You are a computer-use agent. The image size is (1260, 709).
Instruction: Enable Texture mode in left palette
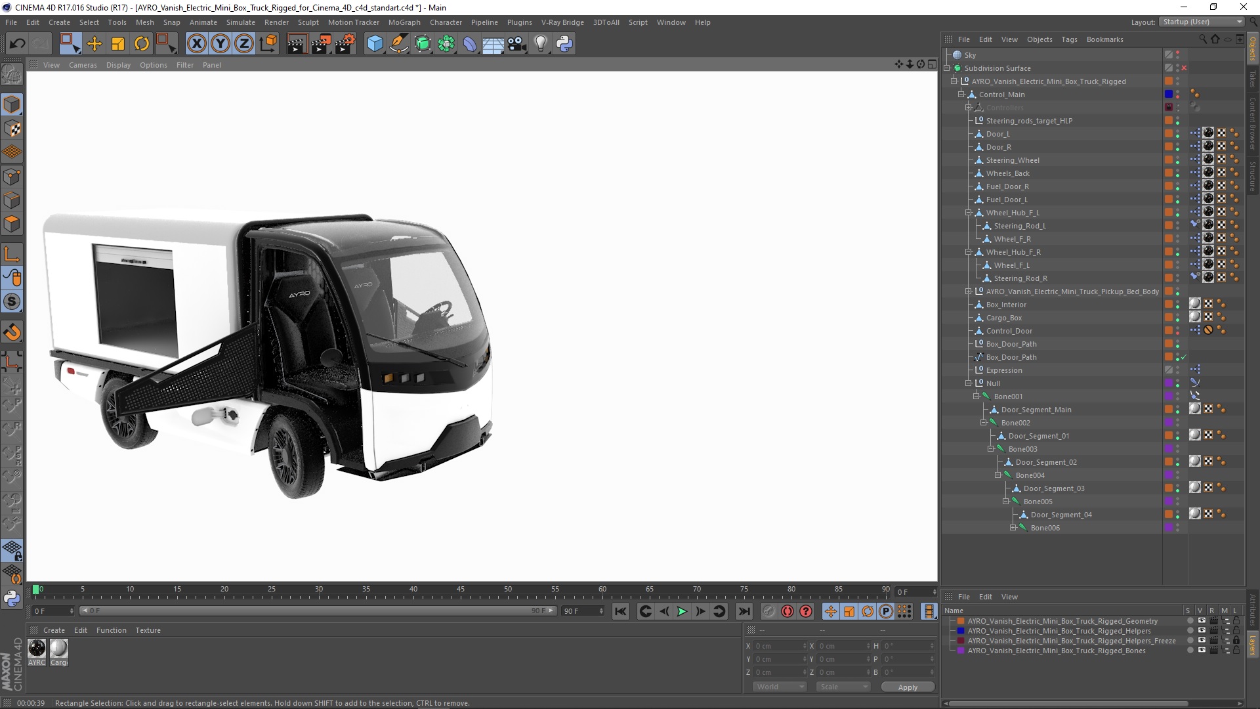pos(12,129)
